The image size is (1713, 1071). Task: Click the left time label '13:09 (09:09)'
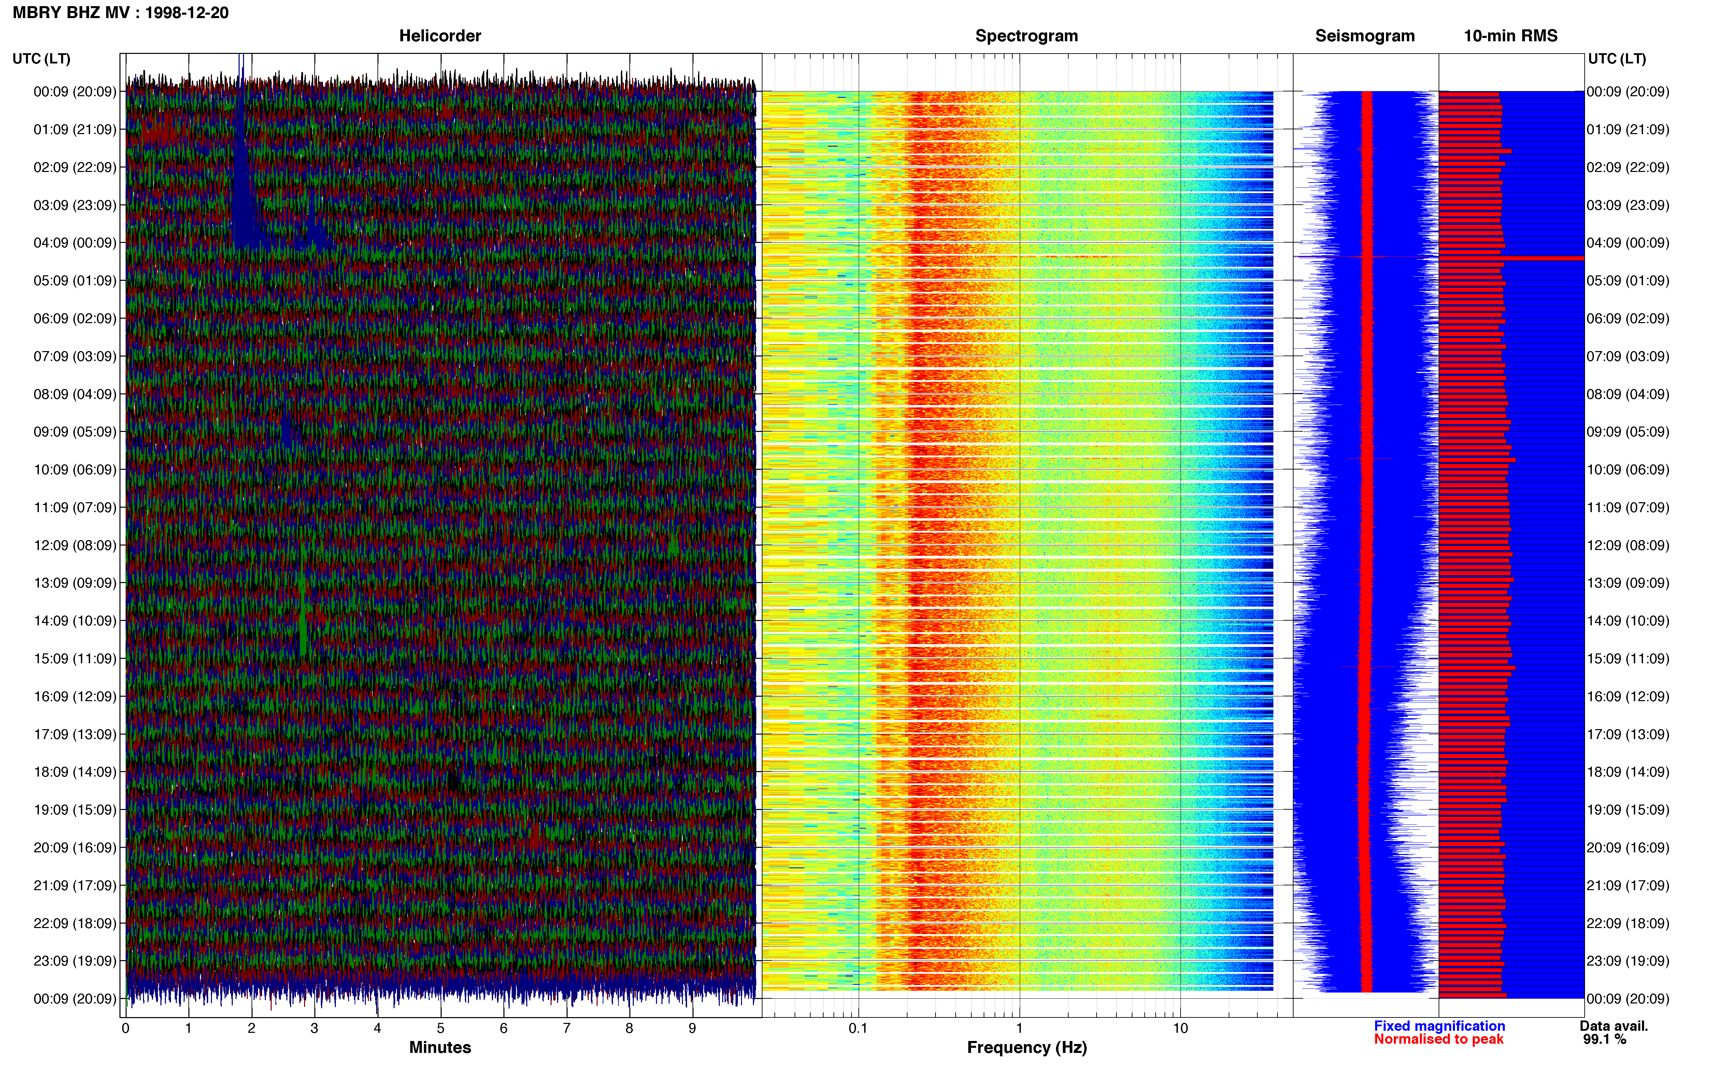pos(75,583)
